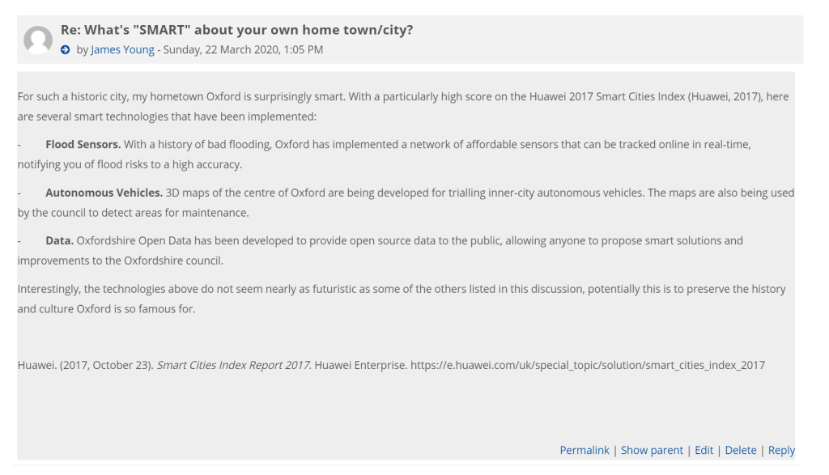Edit this forum post
The image size is (829, 475).
tap(704, 450)
